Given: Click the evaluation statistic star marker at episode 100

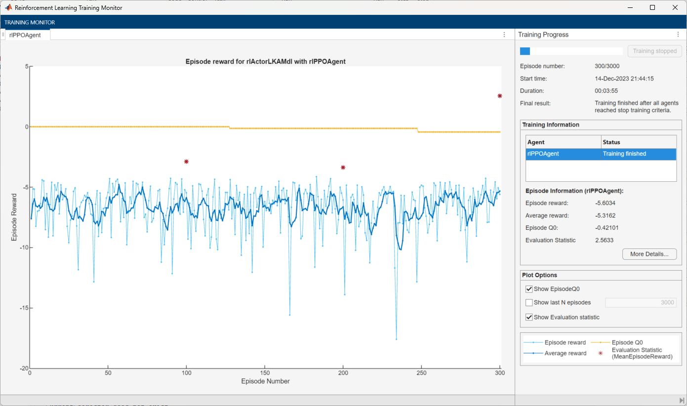Looking at the screenshot, I should [186, 162].
